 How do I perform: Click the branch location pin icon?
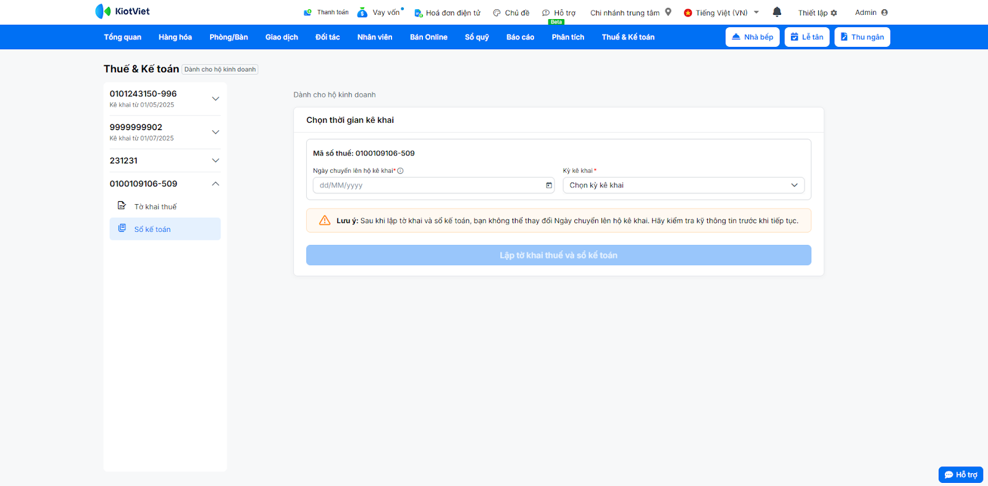click(668, 12)
